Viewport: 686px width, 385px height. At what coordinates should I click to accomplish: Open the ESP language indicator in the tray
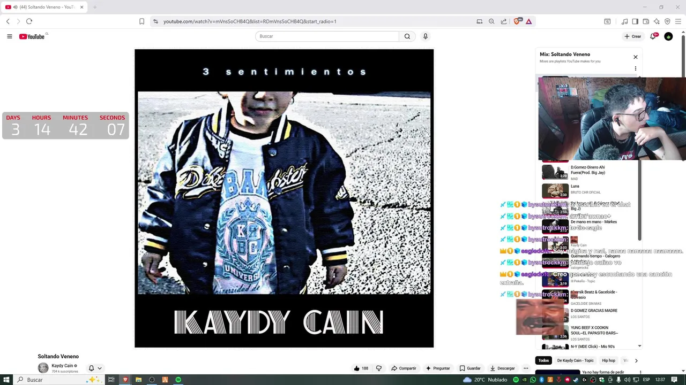tap(646, 380)
